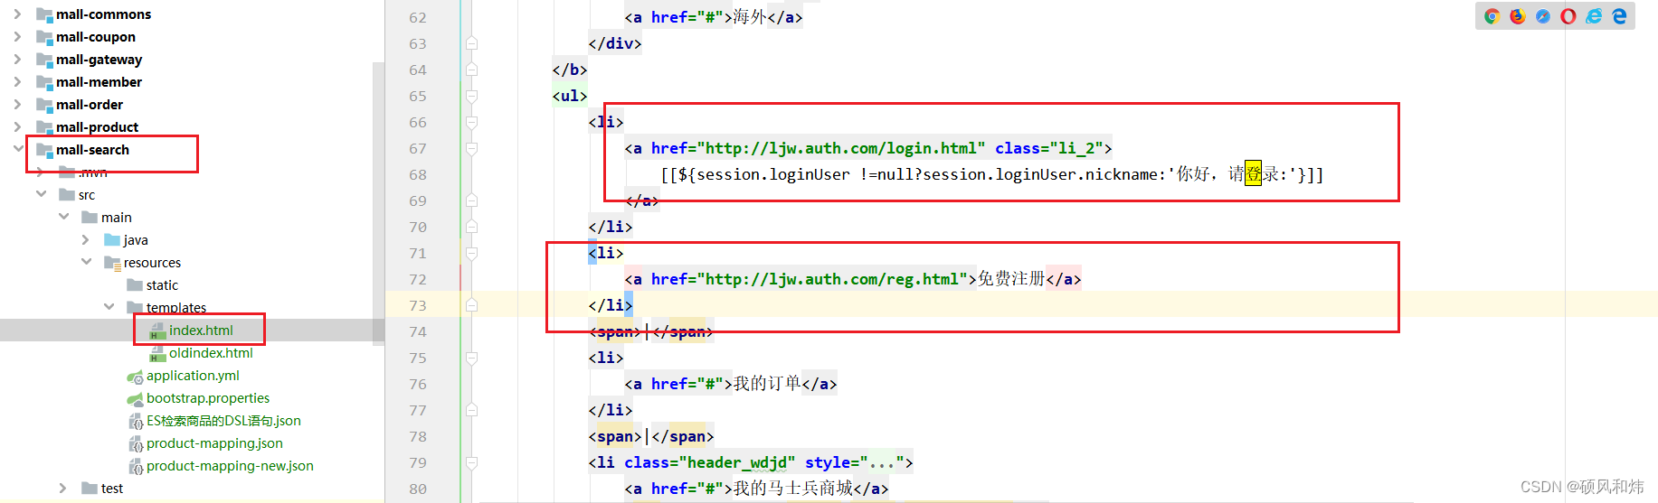Expand the java folder
This screenshot has width=1658, height=503.
pyautogui.click(x=86, y=240)
